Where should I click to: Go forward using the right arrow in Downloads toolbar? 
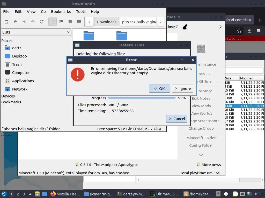pyautogui.click(x=24, y=22)
